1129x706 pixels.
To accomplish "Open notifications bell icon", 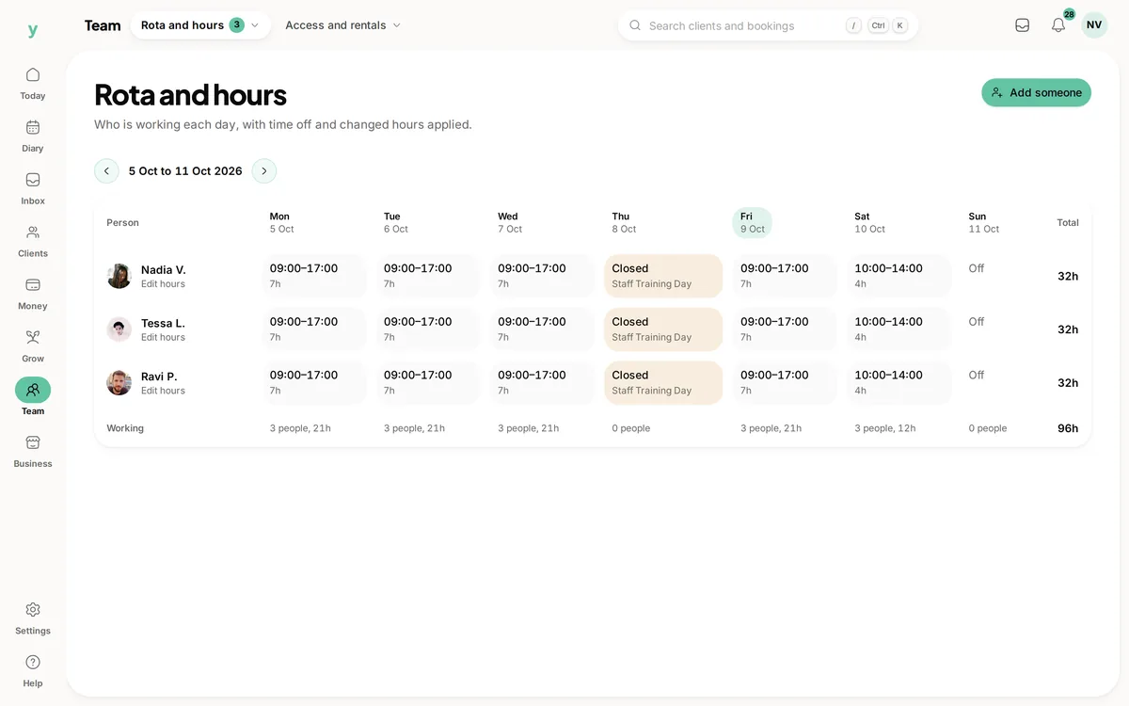I will point(1058,25).
